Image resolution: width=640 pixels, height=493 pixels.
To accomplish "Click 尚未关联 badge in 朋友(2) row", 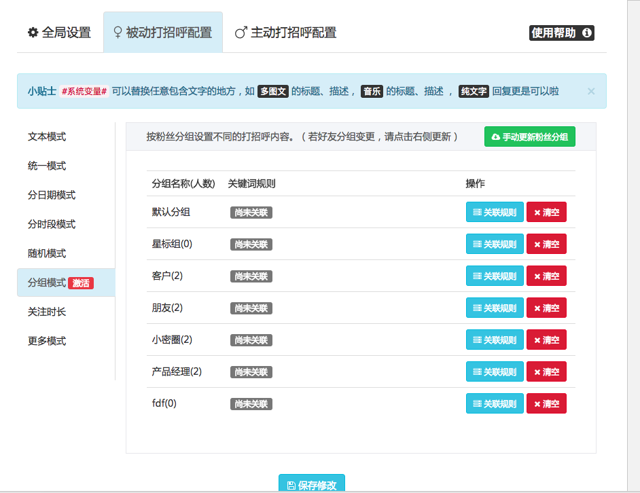I will click(251, 308).
